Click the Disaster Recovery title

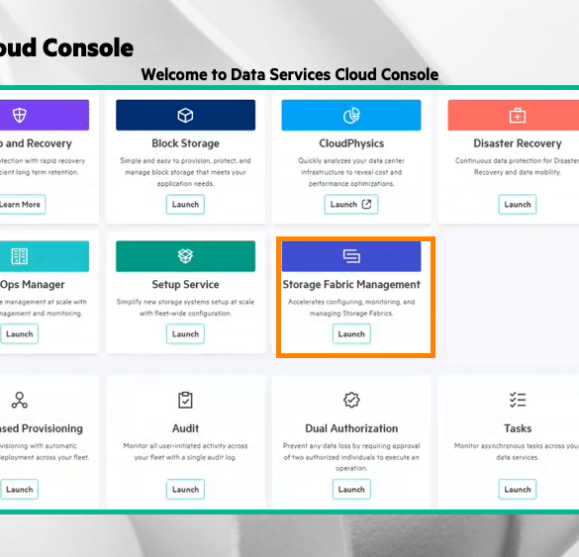pyautogui.click(x=518, y=143)
